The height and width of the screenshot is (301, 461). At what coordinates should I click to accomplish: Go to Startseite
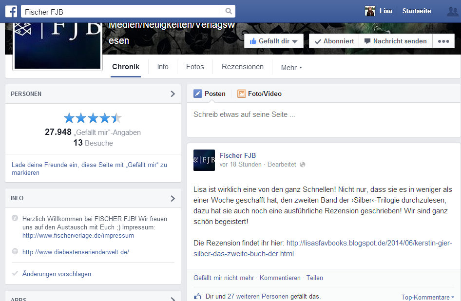tap(417, 11)
